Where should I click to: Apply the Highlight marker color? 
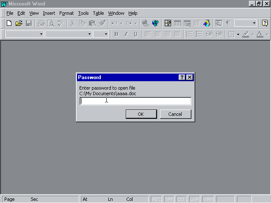click(246, 34)
